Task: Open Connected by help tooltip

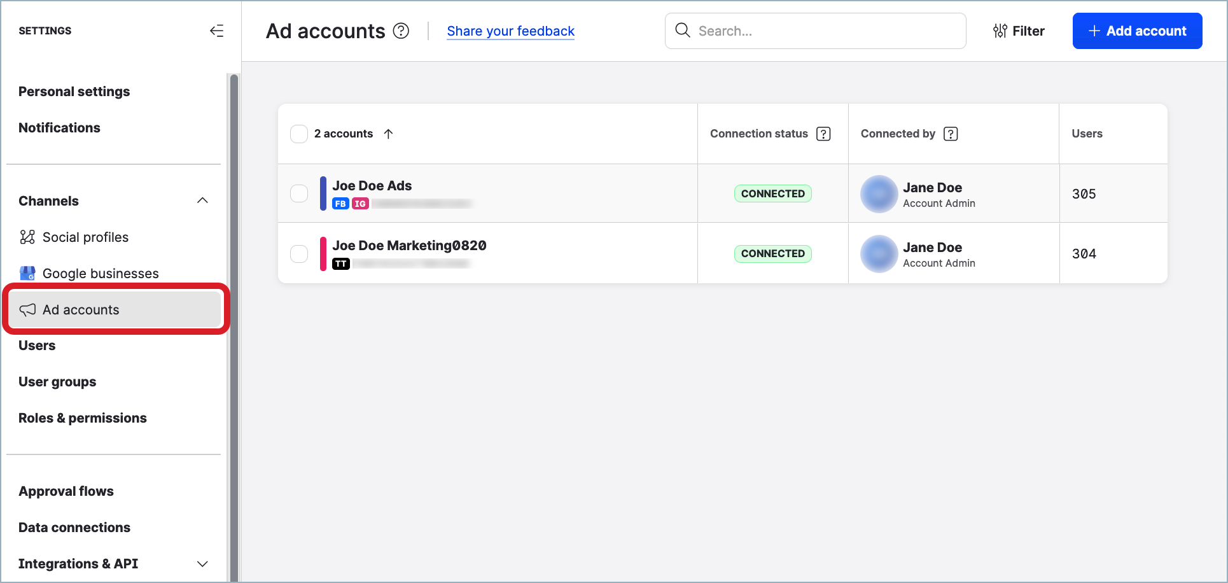Action: tap(951, 134)
